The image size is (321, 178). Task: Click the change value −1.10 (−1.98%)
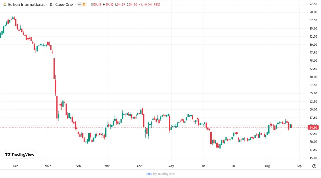[149, 5]
